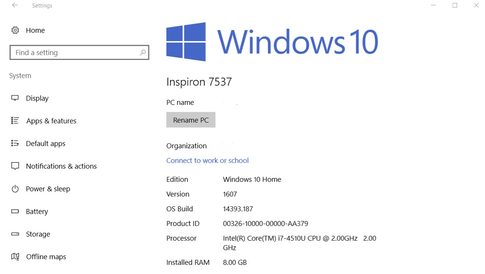Click Connect to work or school link
485x274 pixels.
[207, 160]
